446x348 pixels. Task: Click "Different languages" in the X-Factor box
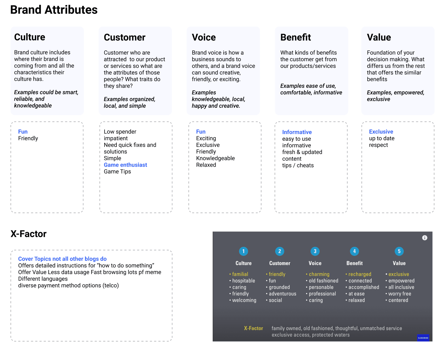tap(43, 279)
